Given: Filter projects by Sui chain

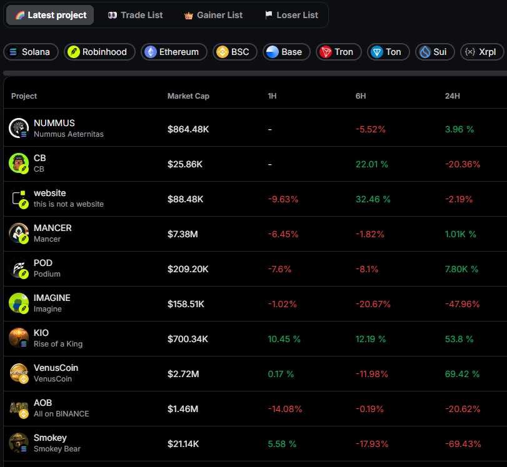Looking at the screenshot, I should click(x=435, y=52).
